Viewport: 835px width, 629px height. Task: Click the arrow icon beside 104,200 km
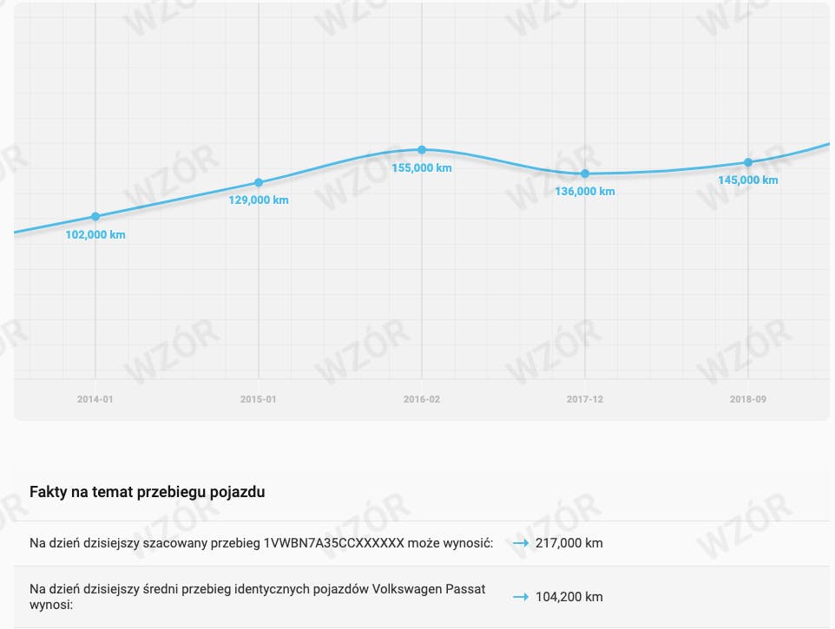(520, 597)
